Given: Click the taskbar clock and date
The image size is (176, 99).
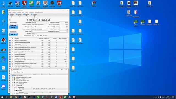Looking at the screenshot, I should pos(168,97).
